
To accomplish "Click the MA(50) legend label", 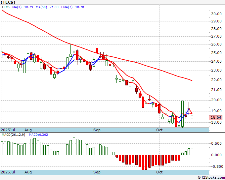I will point(41,7).
